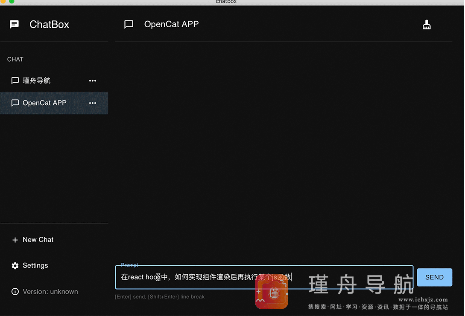This screenshot has height=316, width=465.
Task: Click the plus icon next to New Chat
Action: click(x=15, y=240)
